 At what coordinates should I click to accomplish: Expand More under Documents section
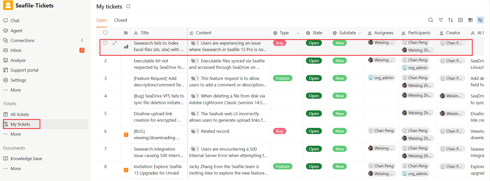pos(16,169)
